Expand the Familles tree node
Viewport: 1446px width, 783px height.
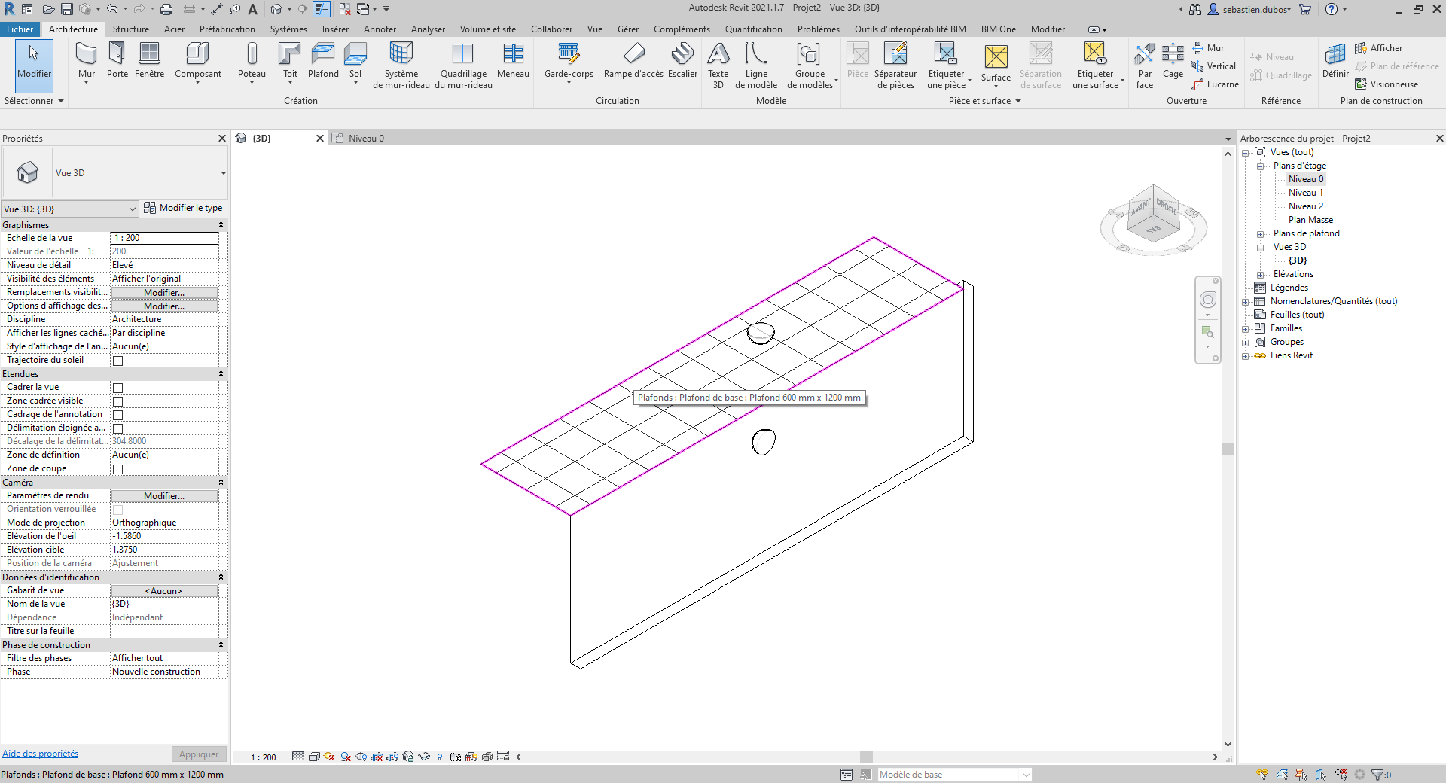[x=1246, y=329]
